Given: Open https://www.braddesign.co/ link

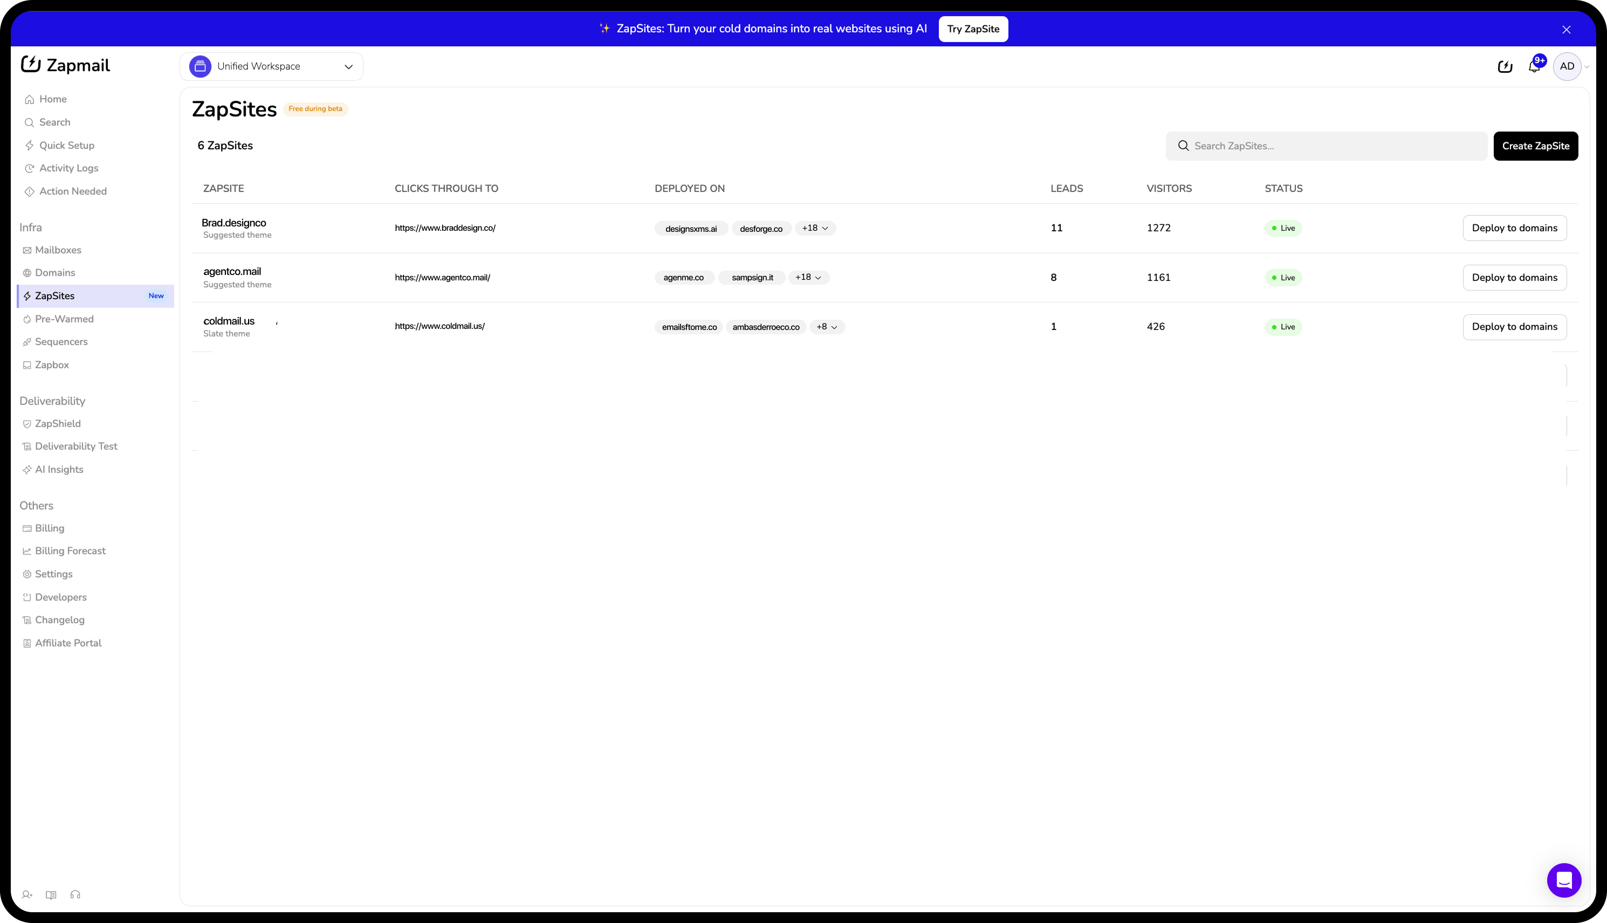Looking at the screenshot, I should pos(445,228).
